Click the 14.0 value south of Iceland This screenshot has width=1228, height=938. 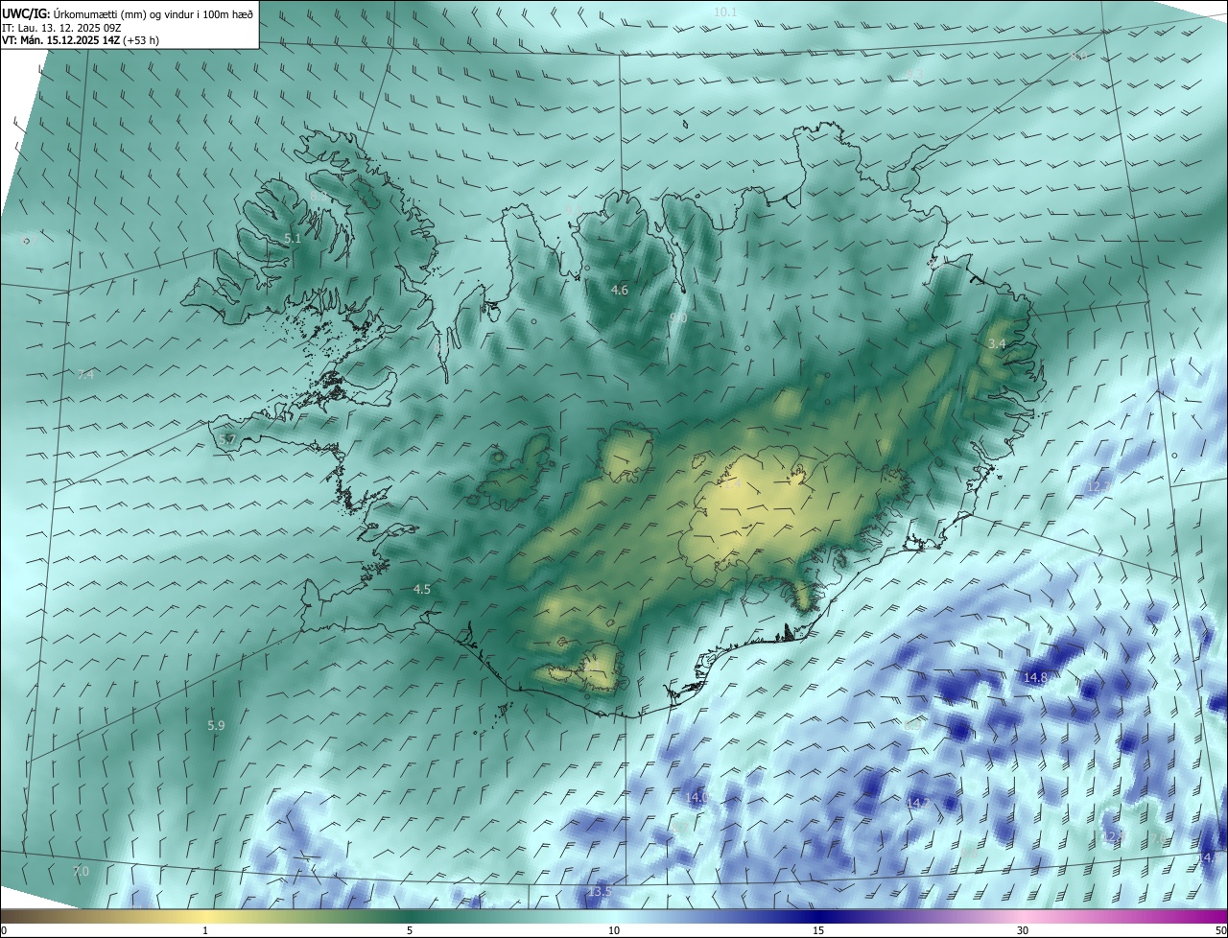pyautogui.click(x=697, y=797)
